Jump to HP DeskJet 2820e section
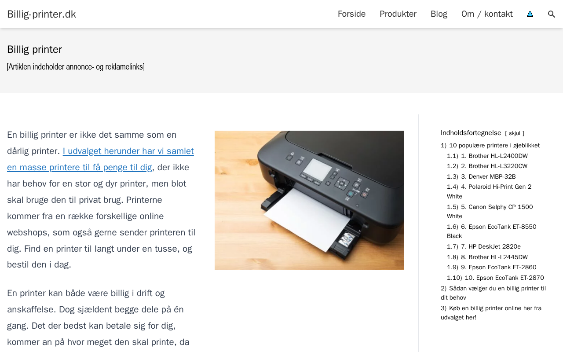Viewport: 563px width, 352px height. pyautogui.click(x=484, y=247)
